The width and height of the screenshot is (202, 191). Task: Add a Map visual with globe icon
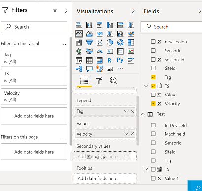(79, 51)
